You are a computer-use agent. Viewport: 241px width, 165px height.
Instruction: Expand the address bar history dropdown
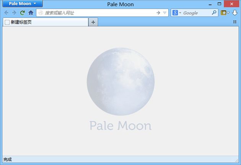(164, 13)
